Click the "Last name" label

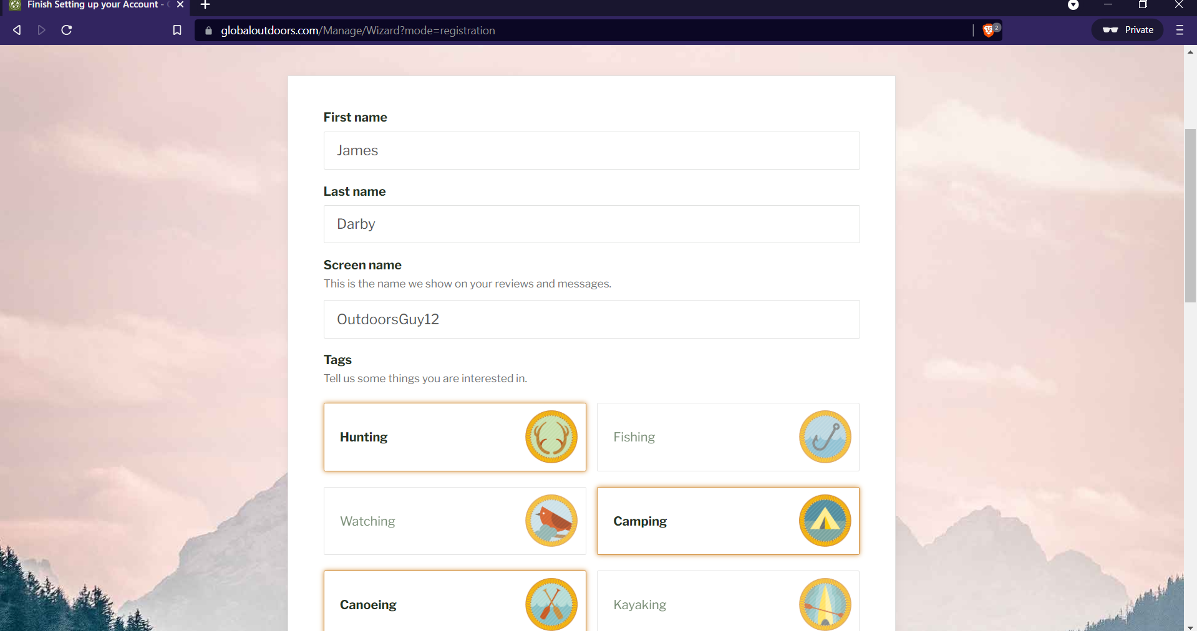pyautogui.click(x=354, y=191)
